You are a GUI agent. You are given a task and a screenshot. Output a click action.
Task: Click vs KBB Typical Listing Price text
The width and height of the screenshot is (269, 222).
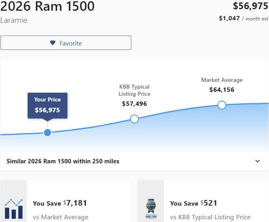(210, 217)
